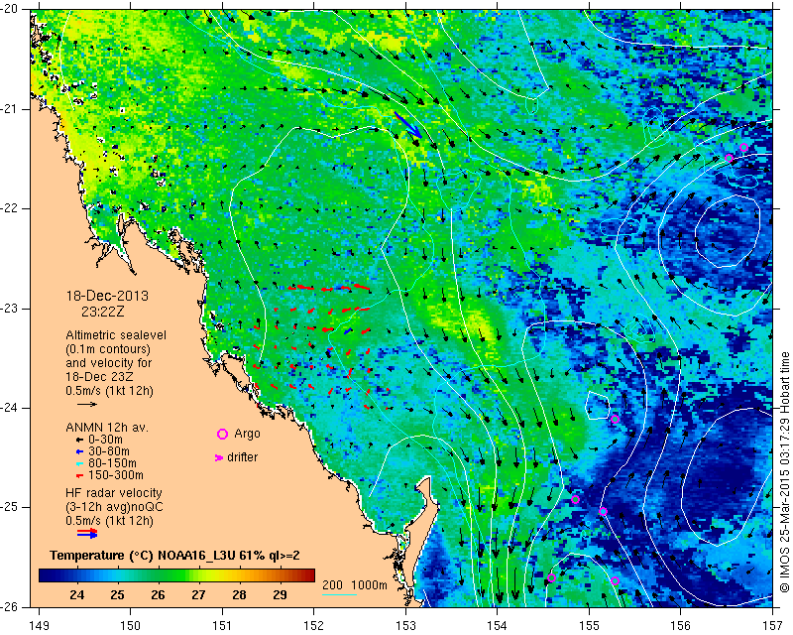This screenshot has width=793, height=635.
Task: Click the longitude axis label "149"
Action: (39, 626)
